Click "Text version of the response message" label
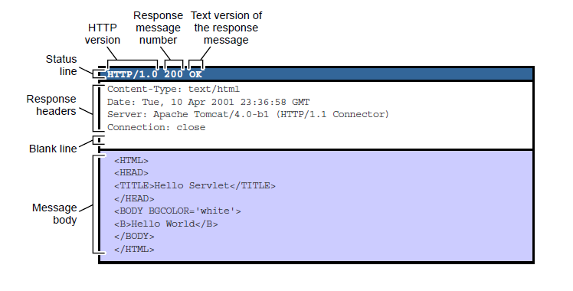This screenshot has height=291, width=573. pos(226,28)
